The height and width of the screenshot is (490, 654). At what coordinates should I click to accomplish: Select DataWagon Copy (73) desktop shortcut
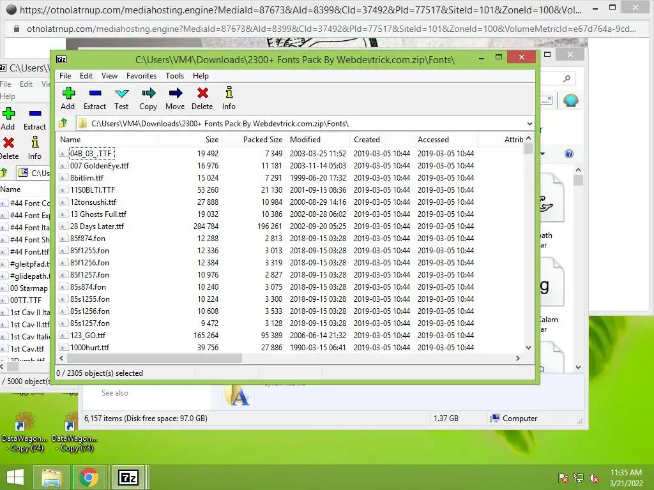74,432
